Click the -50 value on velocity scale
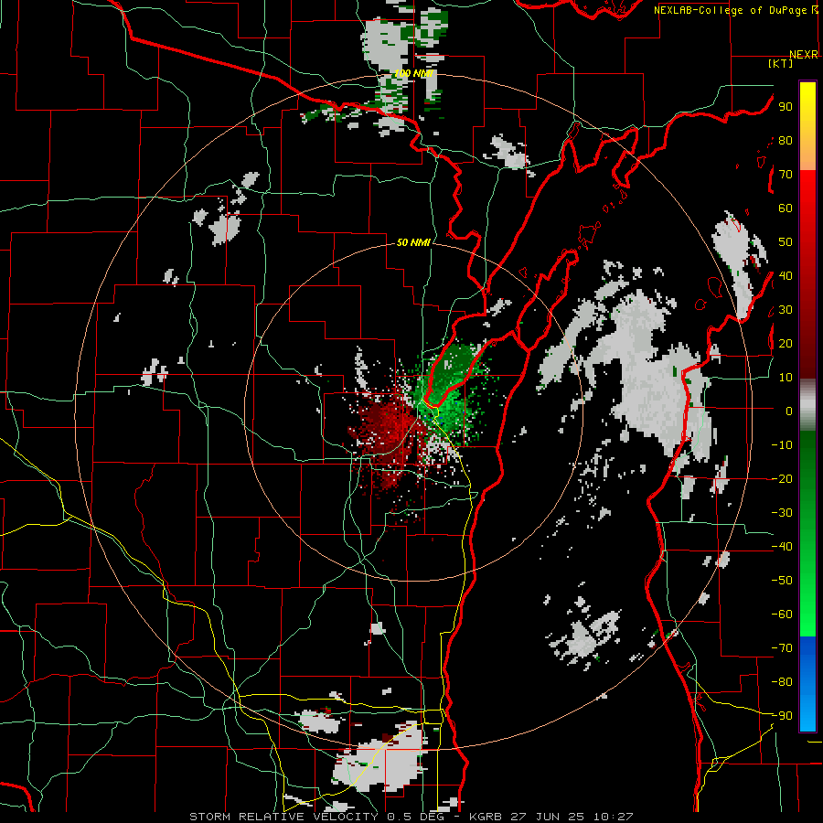 (782, 580)
